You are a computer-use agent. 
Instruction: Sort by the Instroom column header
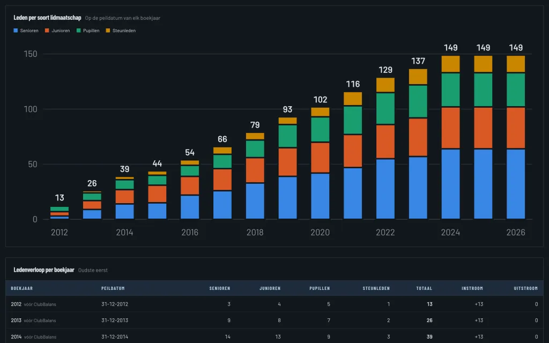pyautogui.click(x=472, y=288)
